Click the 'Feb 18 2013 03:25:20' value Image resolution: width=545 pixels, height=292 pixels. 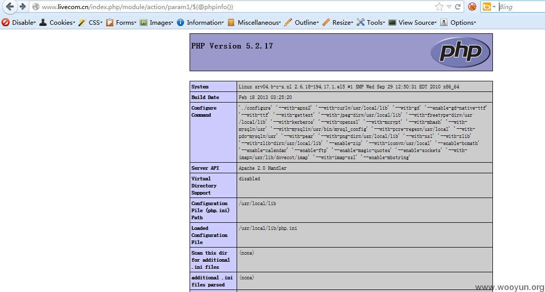pyautogui.click(x=265, y=97)
